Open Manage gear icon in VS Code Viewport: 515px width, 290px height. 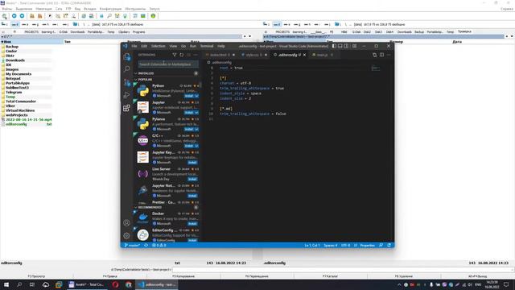[127, 236]
